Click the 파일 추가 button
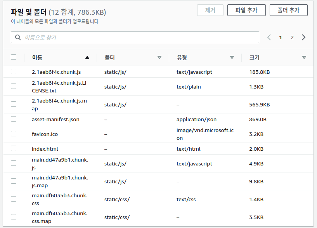 246,10
